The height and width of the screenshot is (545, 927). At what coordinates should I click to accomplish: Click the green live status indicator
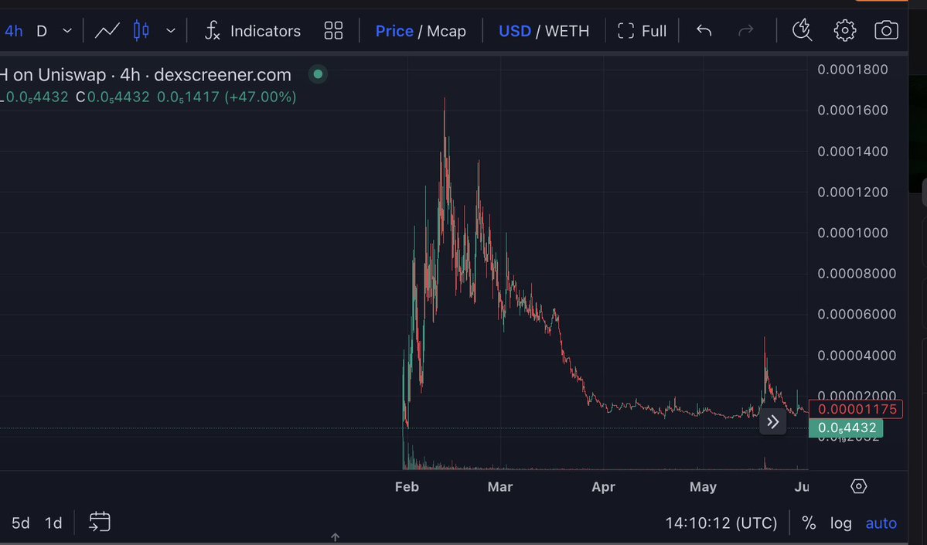[318, 74]
